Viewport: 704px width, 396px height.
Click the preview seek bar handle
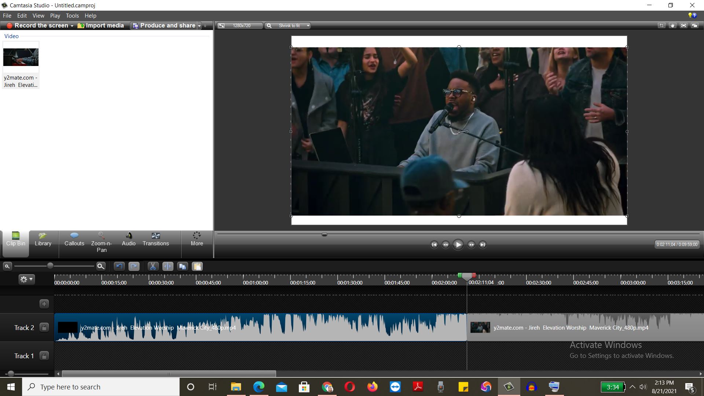tap(324, 235)
